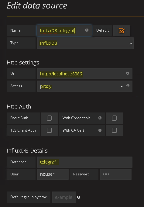The height and width of the screenshot is (207, 144).
Task: Click the Default group by time input
Action: pyautogui.click(x=64, y=197)
